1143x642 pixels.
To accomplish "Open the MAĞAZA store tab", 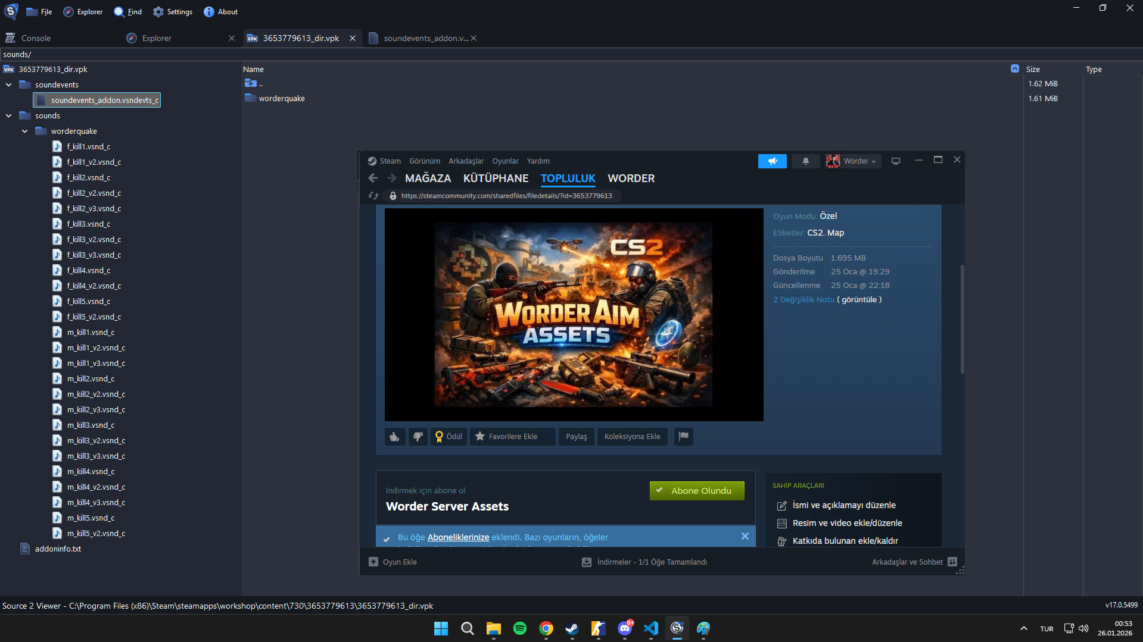I will tap(428, 178).
